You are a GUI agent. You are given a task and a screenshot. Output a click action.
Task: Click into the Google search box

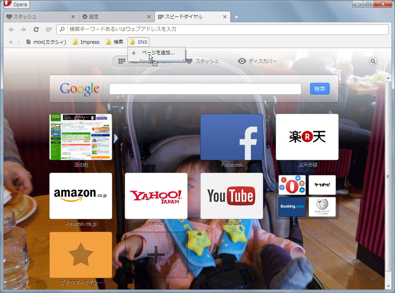click(x=205, y=89)
